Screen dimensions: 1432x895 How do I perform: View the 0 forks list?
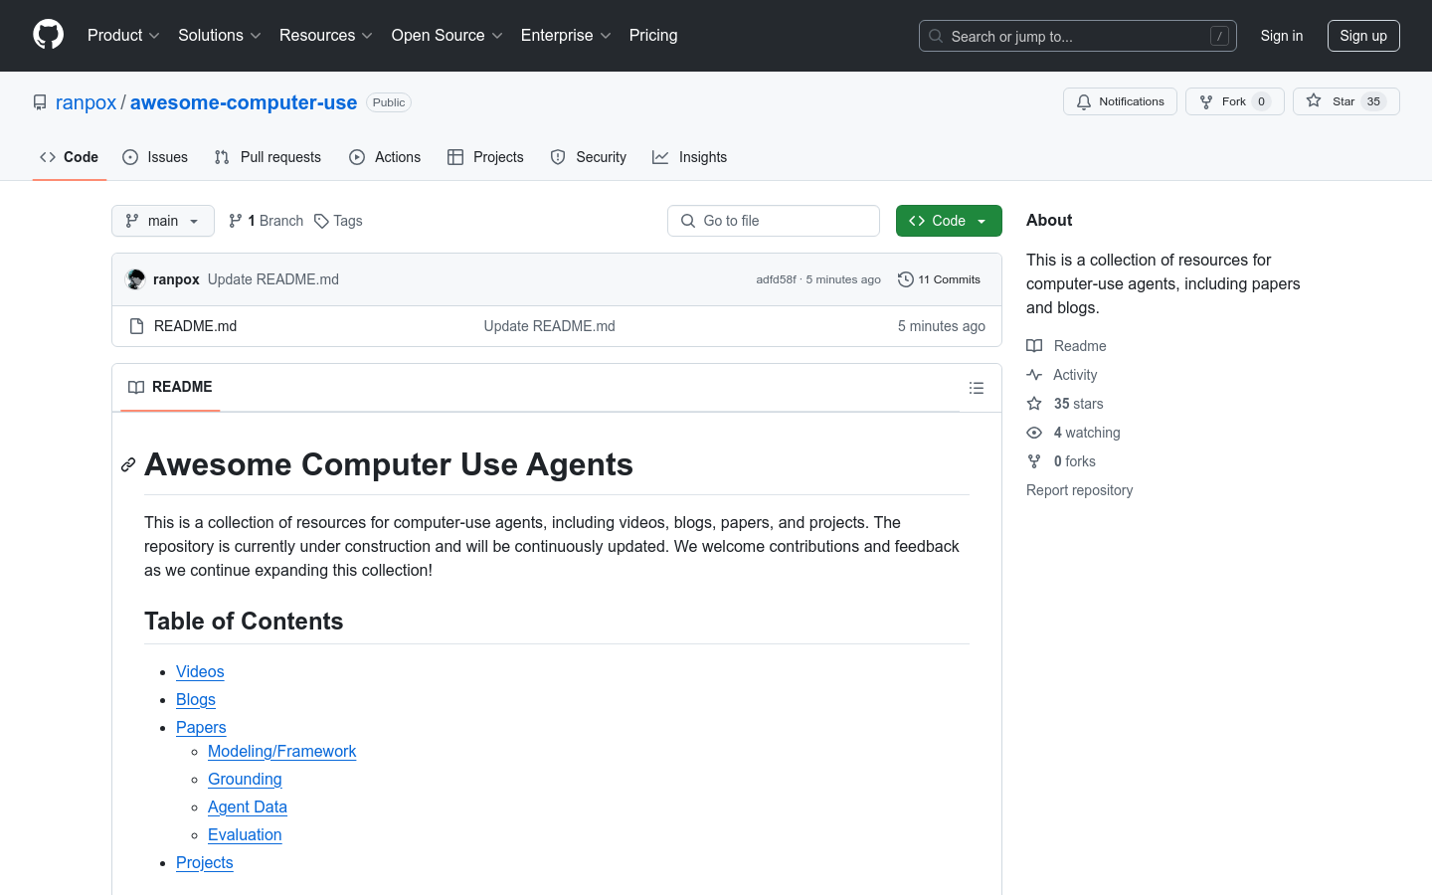pos(1061,461)
